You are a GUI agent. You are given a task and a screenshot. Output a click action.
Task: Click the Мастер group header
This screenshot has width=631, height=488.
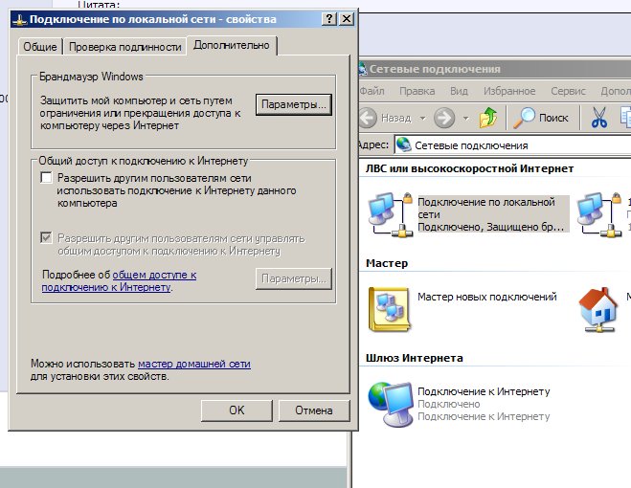point(387,263)
